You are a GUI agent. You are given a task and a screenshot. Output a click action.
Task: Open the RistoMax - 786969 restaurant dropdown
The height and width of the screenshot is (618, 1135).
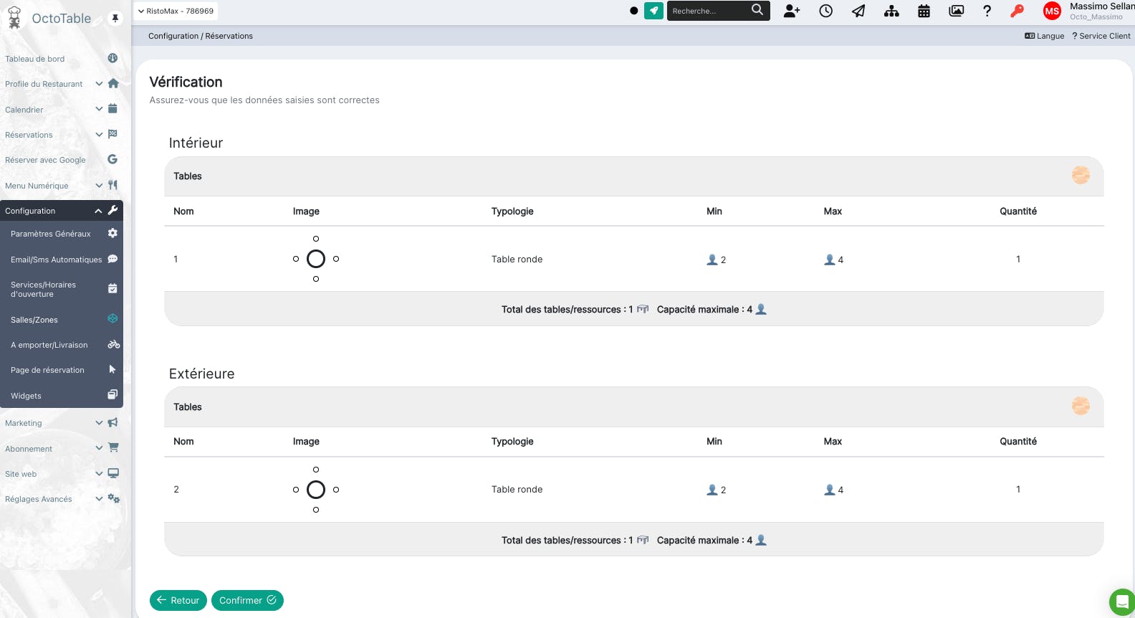(x=176, y=11)
